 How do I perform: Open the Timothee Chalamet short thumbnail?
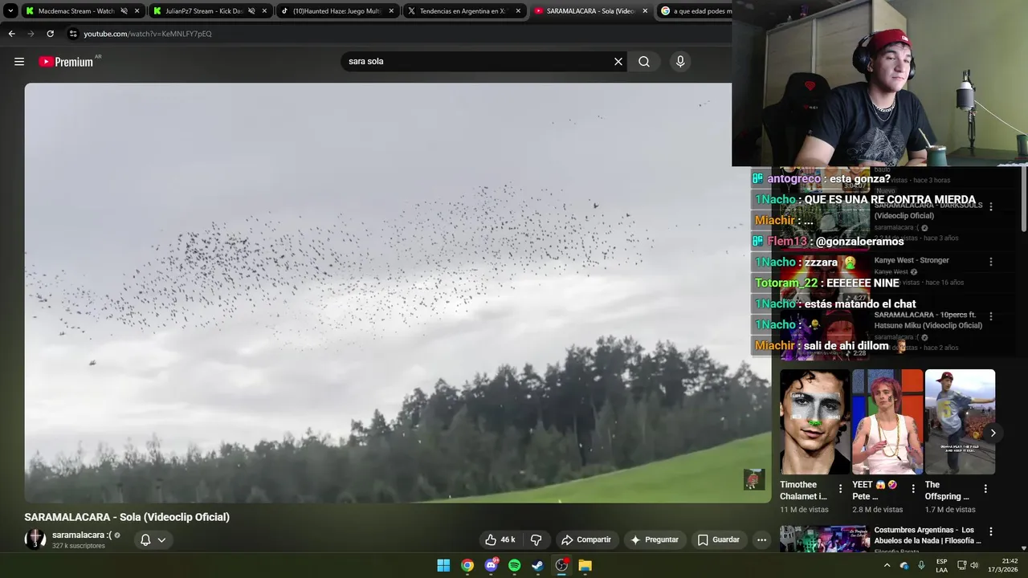(815, 421)
